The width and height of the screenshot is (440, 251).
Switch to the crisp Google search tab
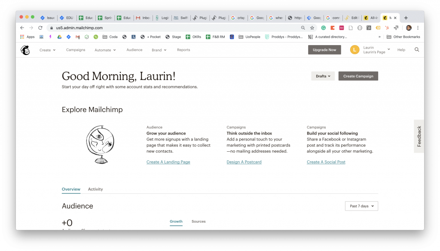238,18
